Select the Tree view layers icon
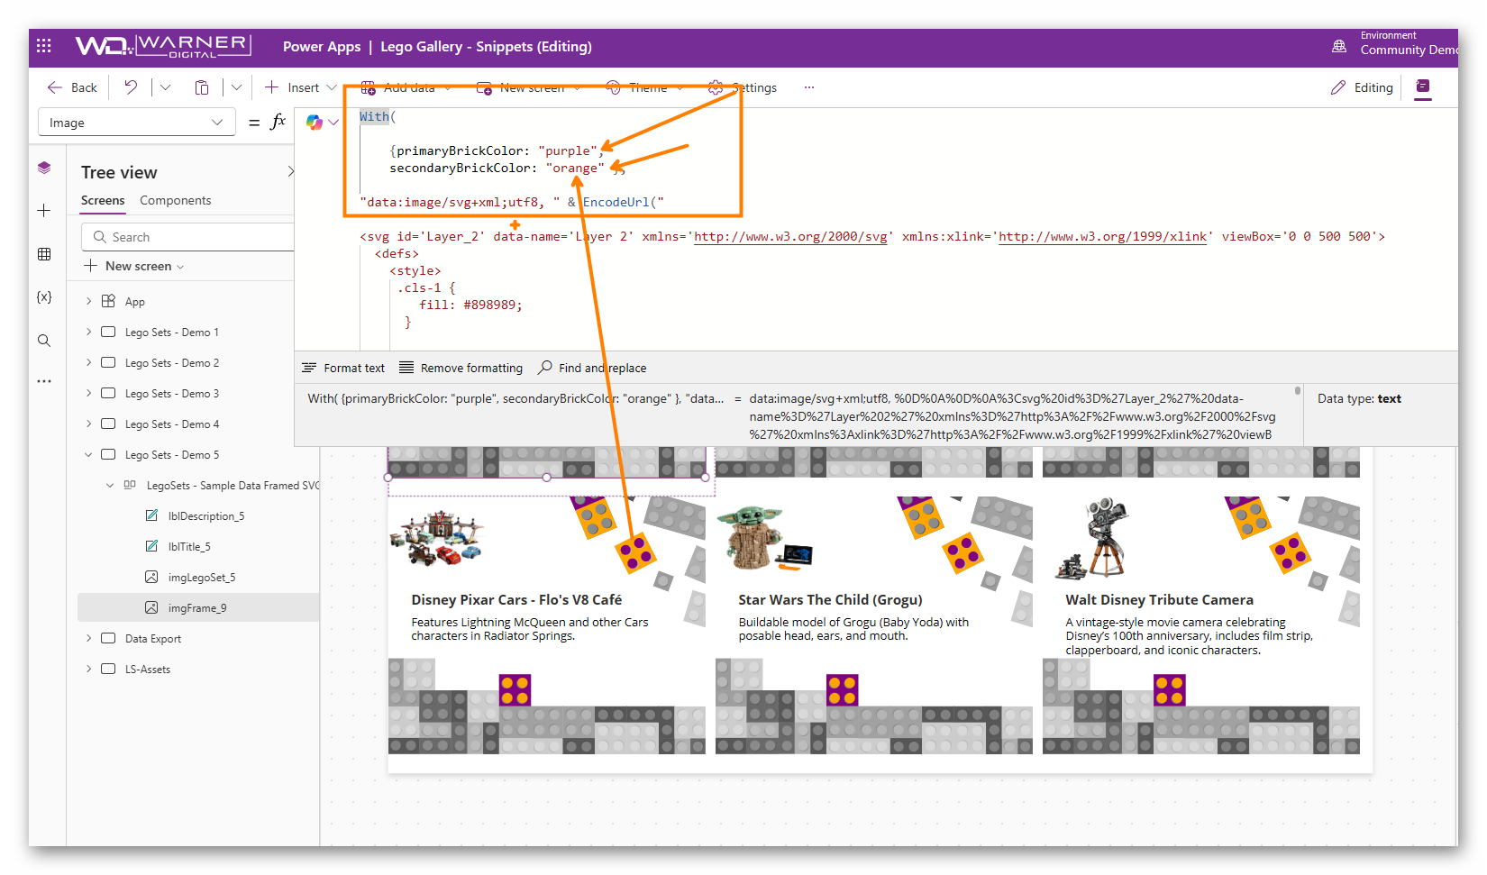Image resolution: width=1487 pixels, height=875 pixels. (x=44, y=168)
